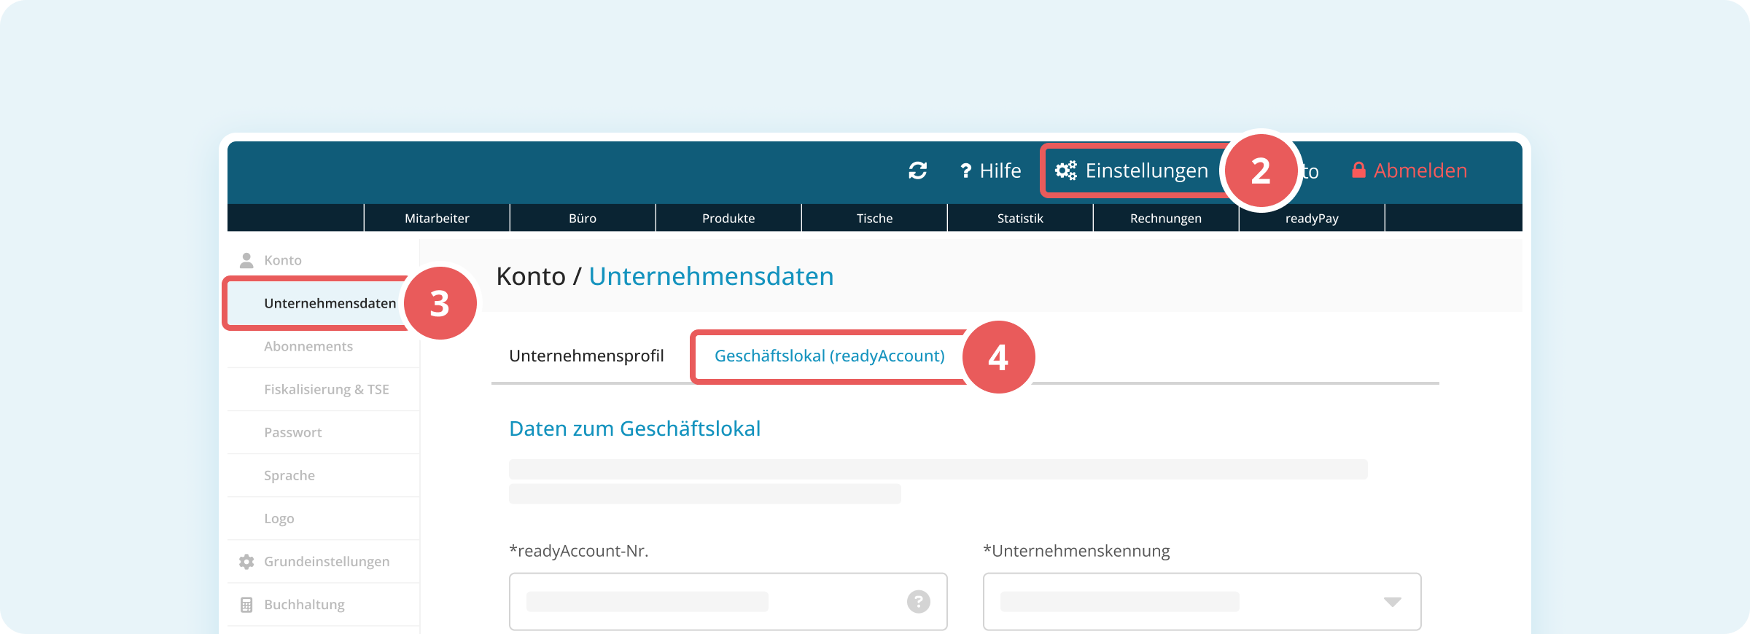1750x634 pixels.
Task: Click the Unternehmensdaten breadcrumb heading
Action: coord(711,276)
